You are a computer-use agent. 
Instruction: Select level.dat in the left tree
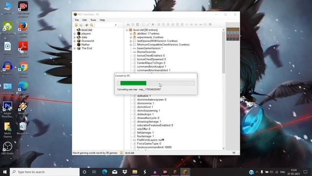87,30
